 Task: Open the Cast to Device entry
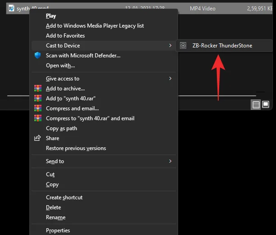(104, 46)
